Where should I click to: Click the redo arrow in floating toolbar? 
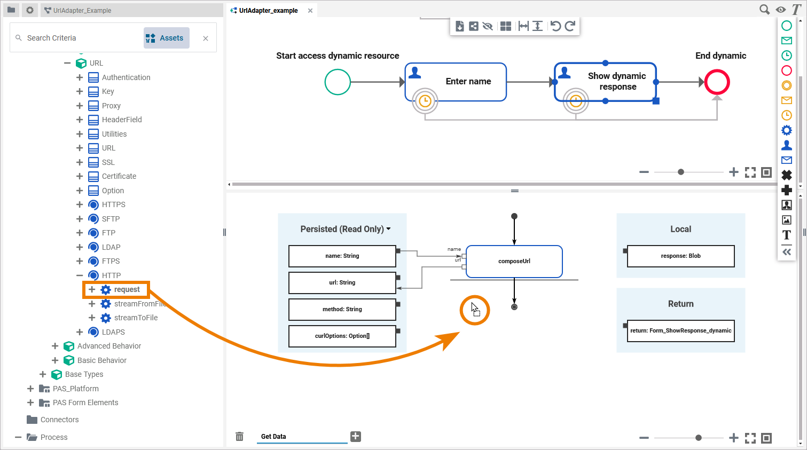click(x=570, y=26)
